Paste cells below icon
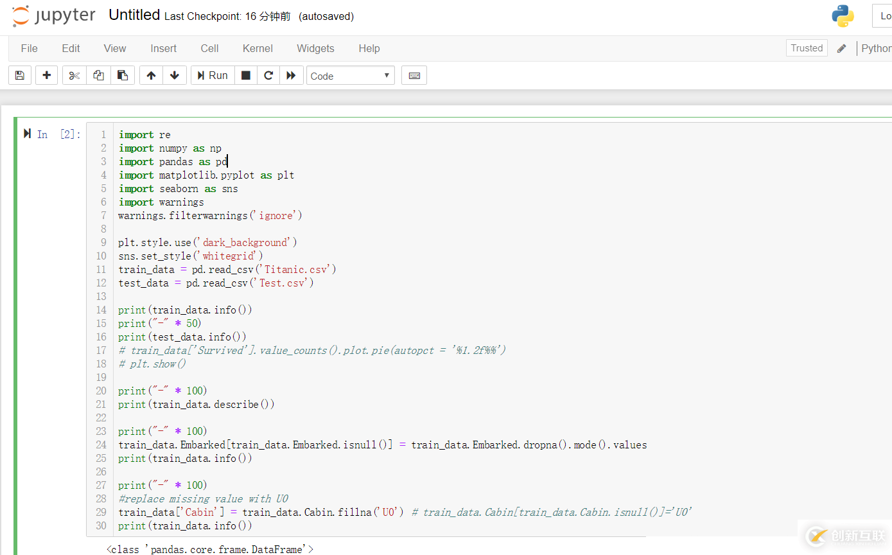 (x=122, y=76)
